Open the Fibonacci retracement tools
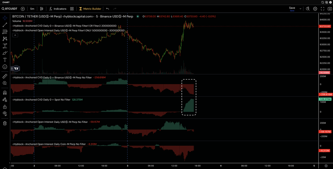Screen dimensions: 333x169 pos(5,32)
